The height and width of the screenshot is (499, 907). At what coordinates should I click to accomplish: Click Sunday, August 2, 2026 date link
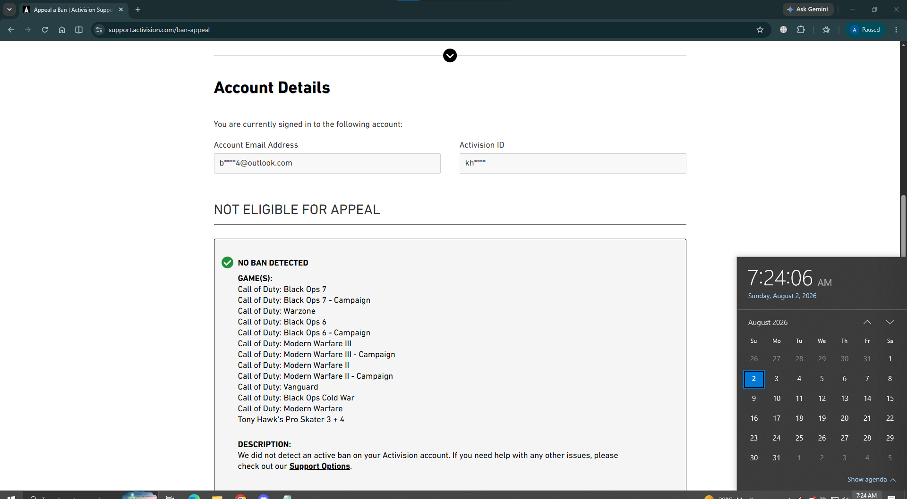tap(782, 296)
